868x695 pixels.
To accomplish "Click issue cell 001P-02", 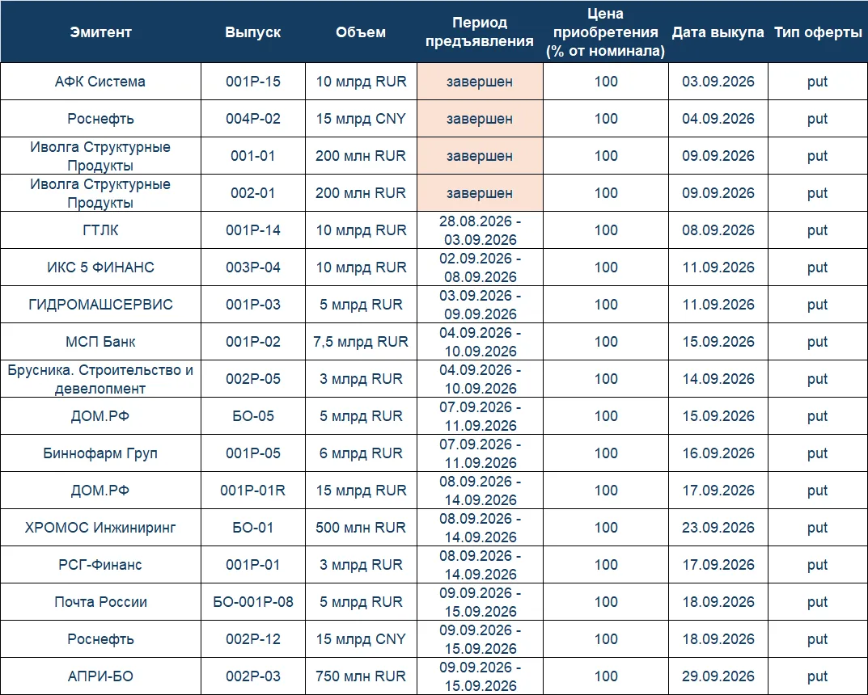I will point(253,341).
